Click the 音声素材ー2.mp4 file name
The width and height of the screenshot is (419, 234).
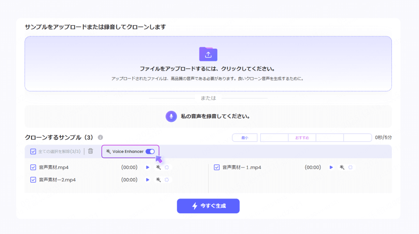point(57,180)
